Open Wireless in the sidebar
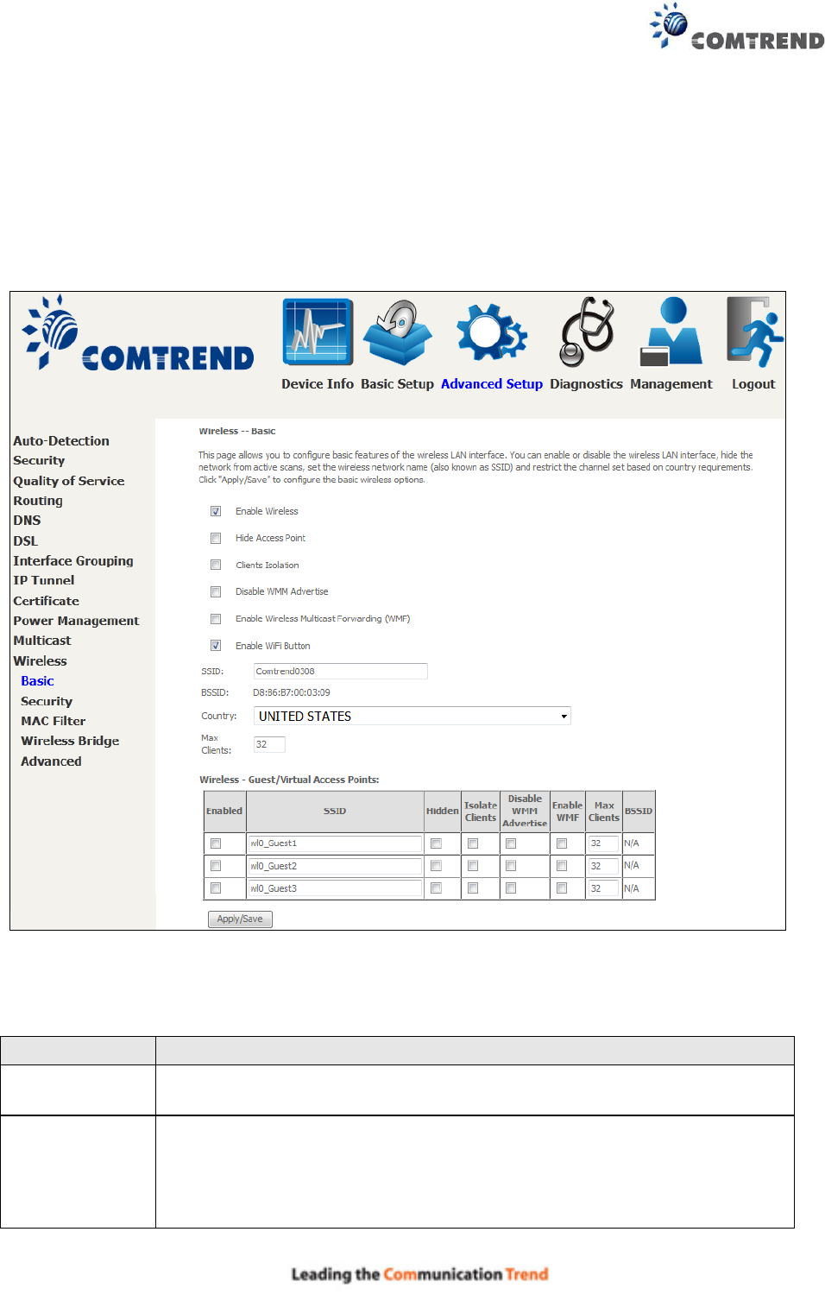Image resolution: width=825 pixels, height=1295 pixels. tap(41, 661)
